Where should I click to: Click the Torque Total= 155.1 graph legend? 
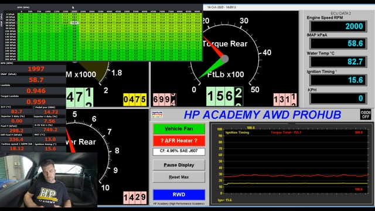point(286,132)
